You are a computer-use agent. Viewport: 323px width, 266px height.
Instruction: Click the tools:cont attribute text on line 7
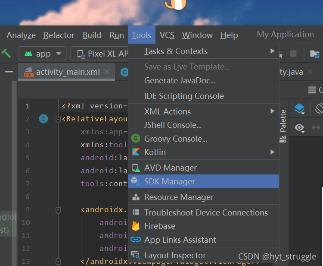coord(104,184)
